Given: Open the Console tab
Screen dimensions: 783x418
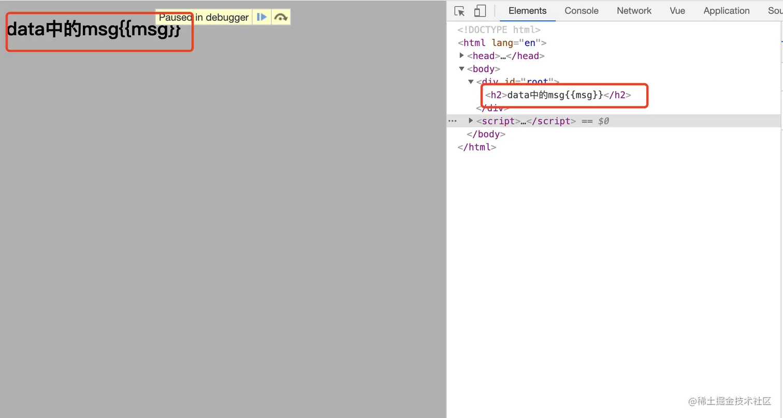Looking at the screenshot, I should pos(582,11).
